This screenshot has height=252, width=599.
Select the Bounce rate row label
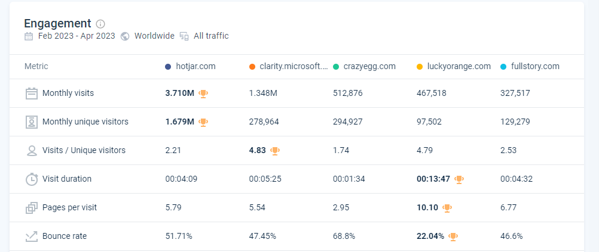tap(65, 236)
